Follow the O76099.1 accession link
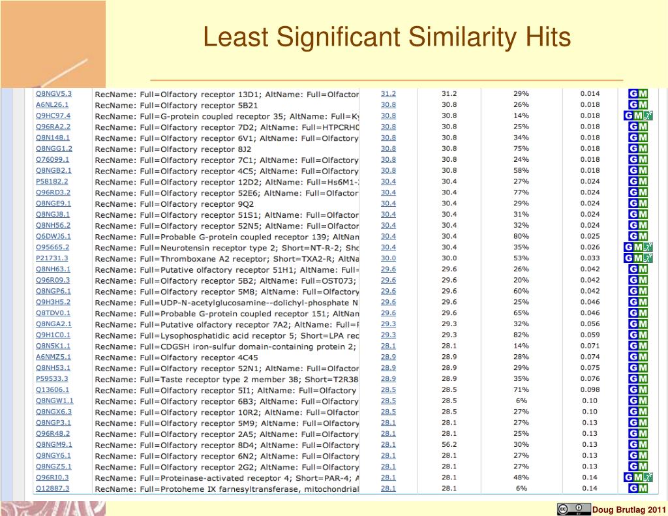The width and height of the screenshot is (668, 516). pos(52,159)
